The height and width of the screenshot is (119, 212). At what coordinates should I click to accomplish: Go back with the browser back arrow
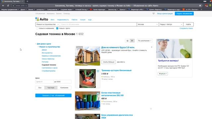coord(3,6)
